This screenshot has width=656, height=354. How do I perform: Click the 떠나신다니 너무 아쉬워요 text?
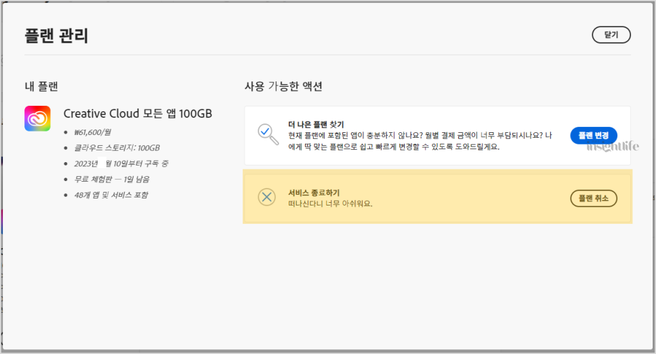point(330,203)
